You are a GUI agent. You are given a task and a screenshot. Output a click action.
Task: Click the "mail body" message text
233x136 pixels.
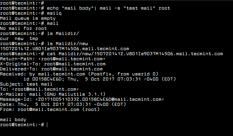pyautogui.click(x=13, y=120)
